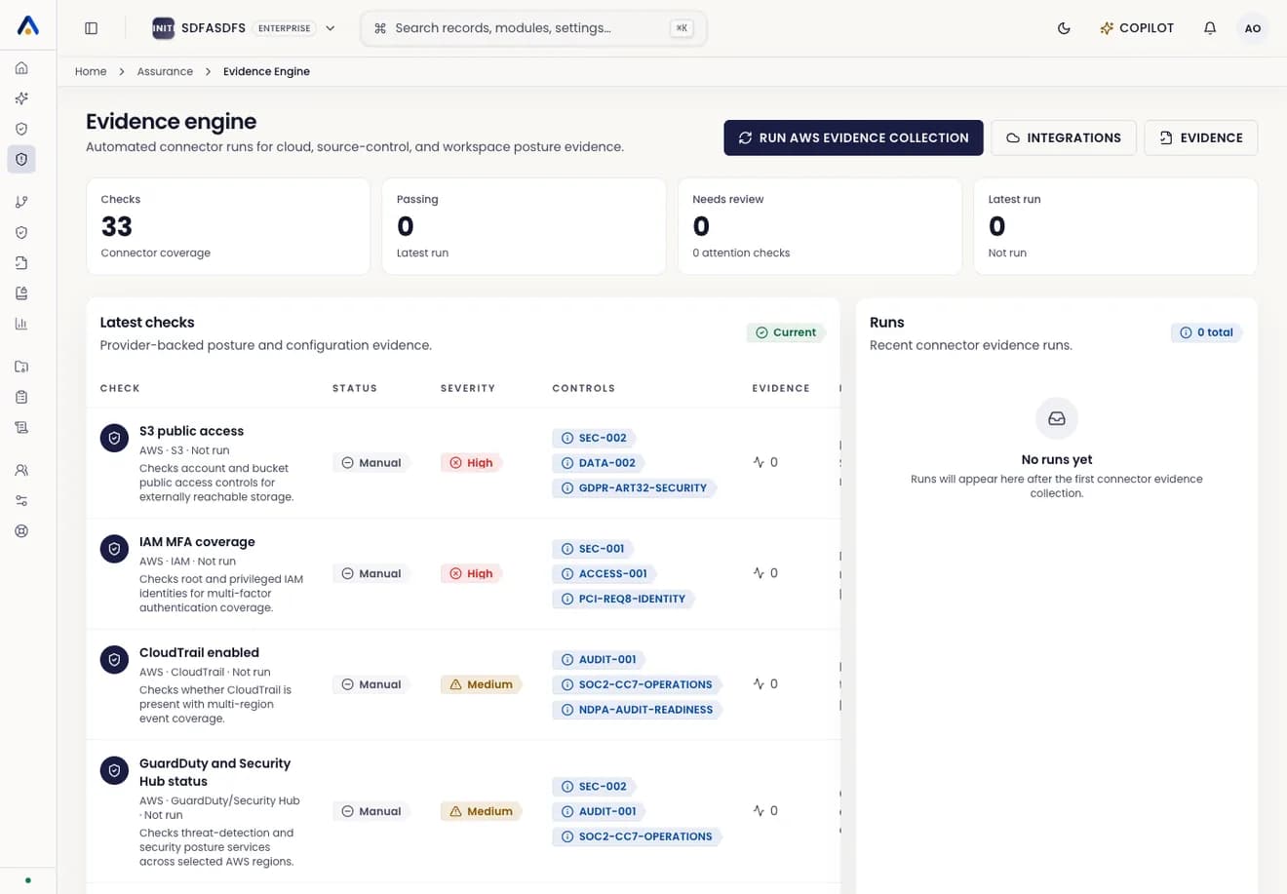Click the Manual status on S3 row
Viewport: 1287px width, 894px height.
[371, 463]
